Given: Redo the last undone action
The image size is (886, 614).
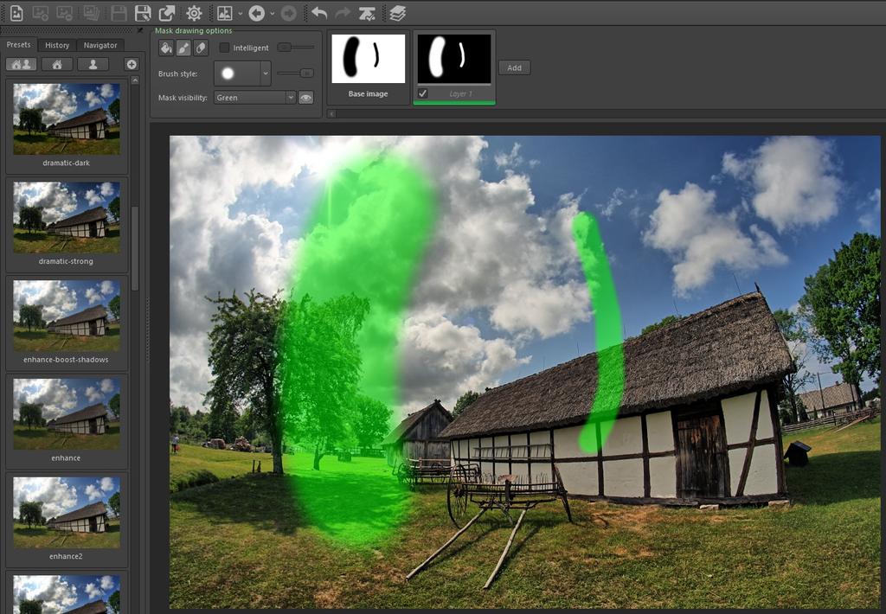Looking at the screenshot, I should (343, 12).
